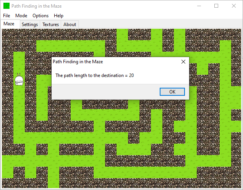
Task: Switch to the Textures tab
Action: pos(51,25)
